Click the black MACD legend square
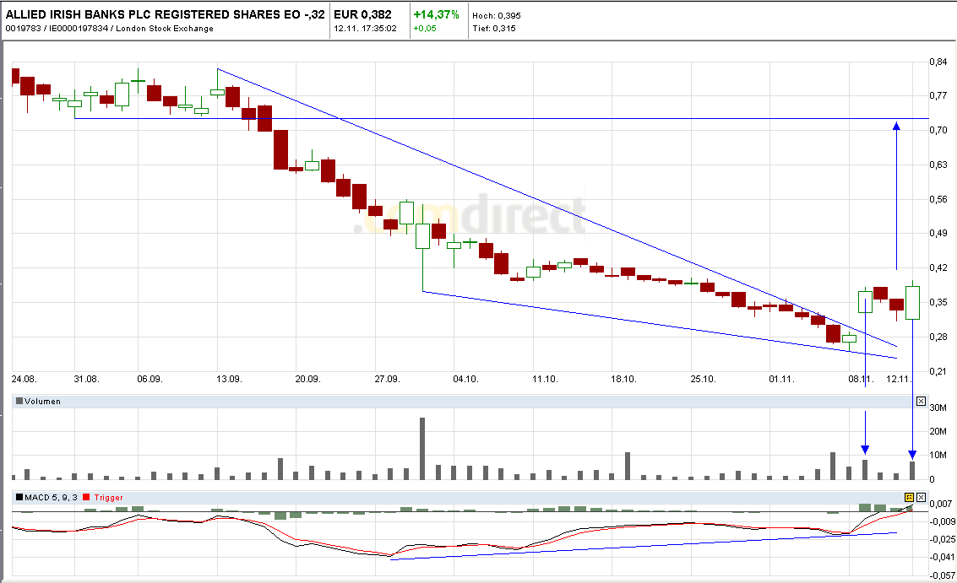Image resolution: width=957 pixels, height=583 pixels. [19, 498]
